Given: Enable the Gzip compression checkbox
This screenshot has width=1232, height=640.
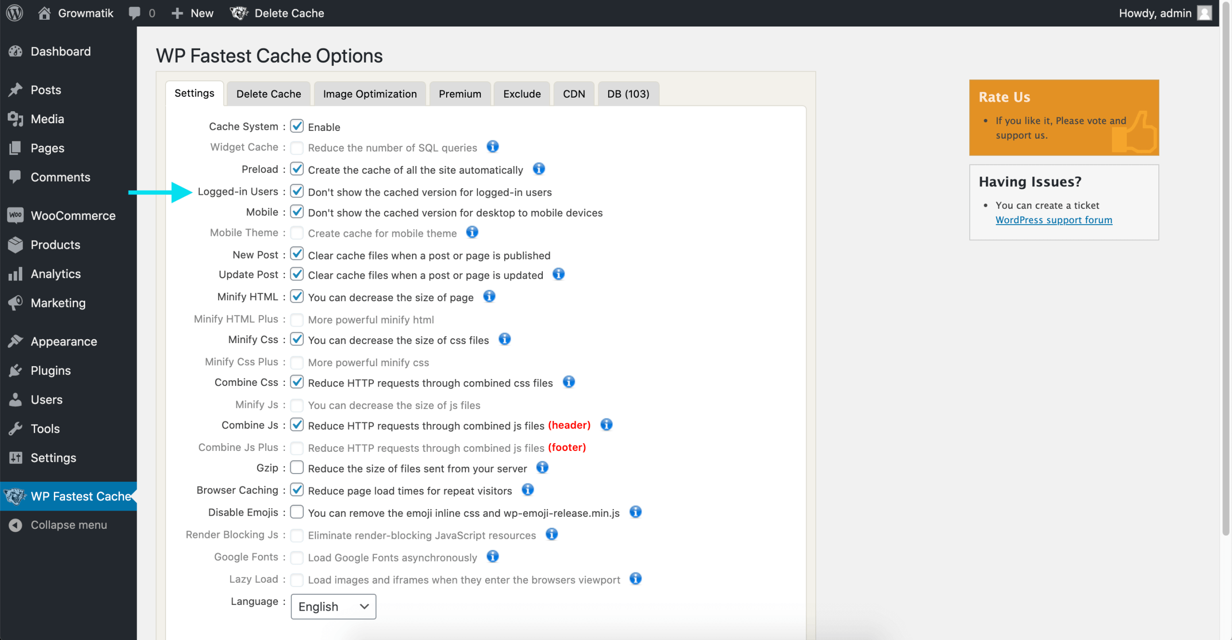Looking at the screenshot, I should 297,467.
